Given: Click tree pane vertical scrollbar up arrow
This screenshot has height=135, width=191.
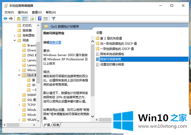Looking at the screenshot, I should coord(38,25).
